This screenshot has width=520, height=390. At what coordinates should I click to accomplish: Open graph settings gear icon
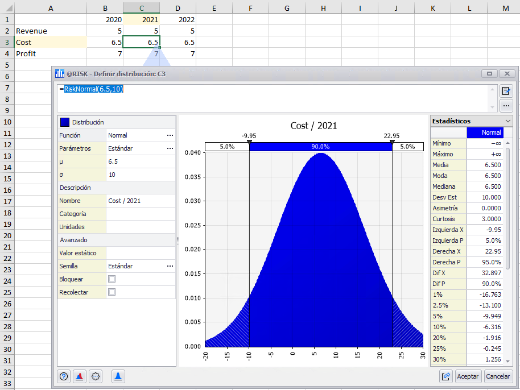click(x=96, y=376)
